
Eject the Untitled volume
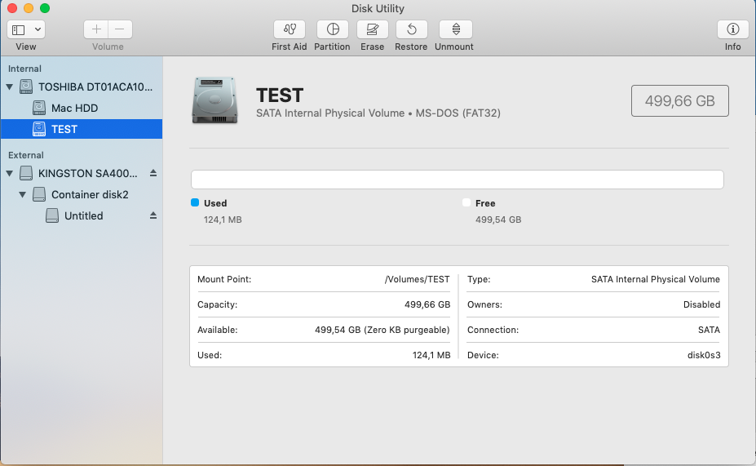click(x=153, y=215)
